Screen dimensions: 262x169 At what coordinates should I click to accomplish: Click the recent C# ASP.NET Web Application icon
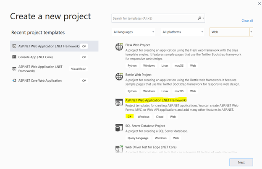click(x=14, y=46)
